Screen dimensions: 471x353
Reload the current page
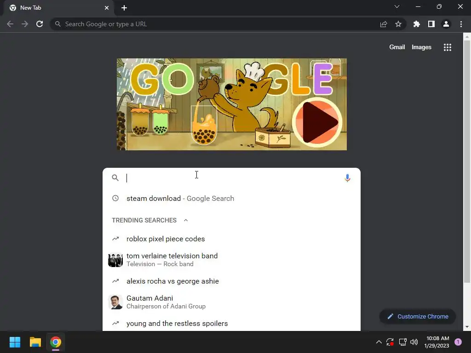point(40,24)
